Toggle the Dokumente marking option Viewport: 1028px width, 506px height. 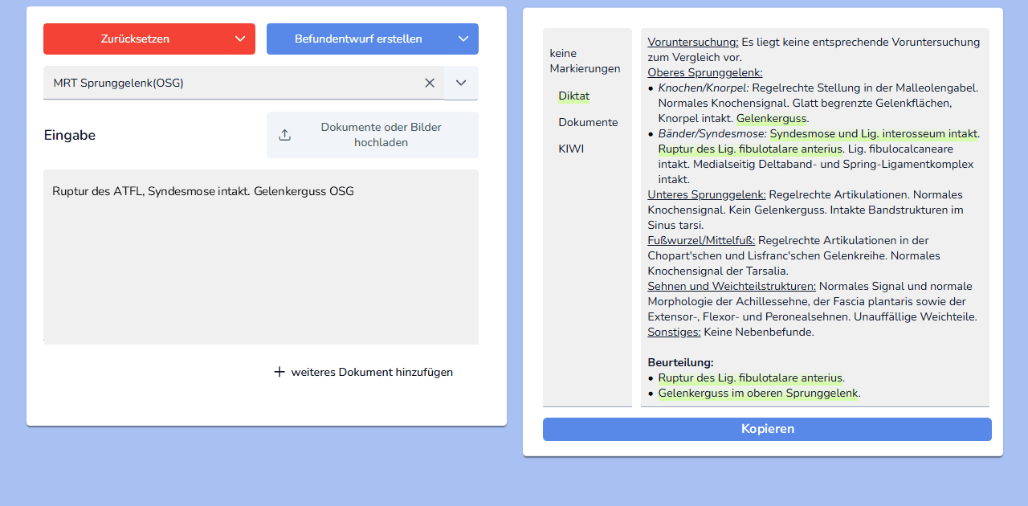(588, 122)
